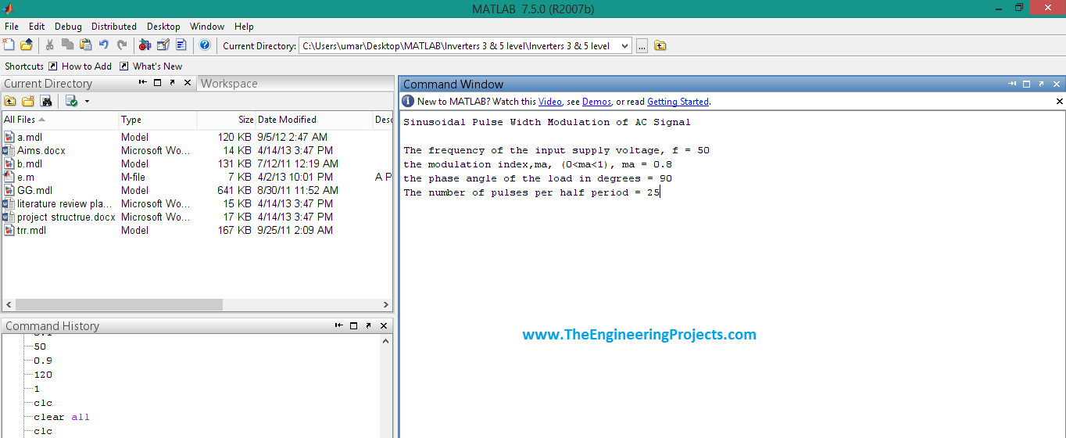Viewport: 1066px width, 438px height.
Task: Open the Getting Started link
Action: pyautogui.click(x=678, y=102)
